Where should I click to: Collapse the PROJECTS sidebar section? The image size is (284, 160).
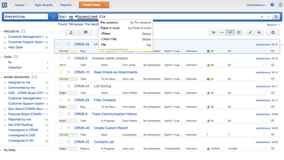[2, 32]
